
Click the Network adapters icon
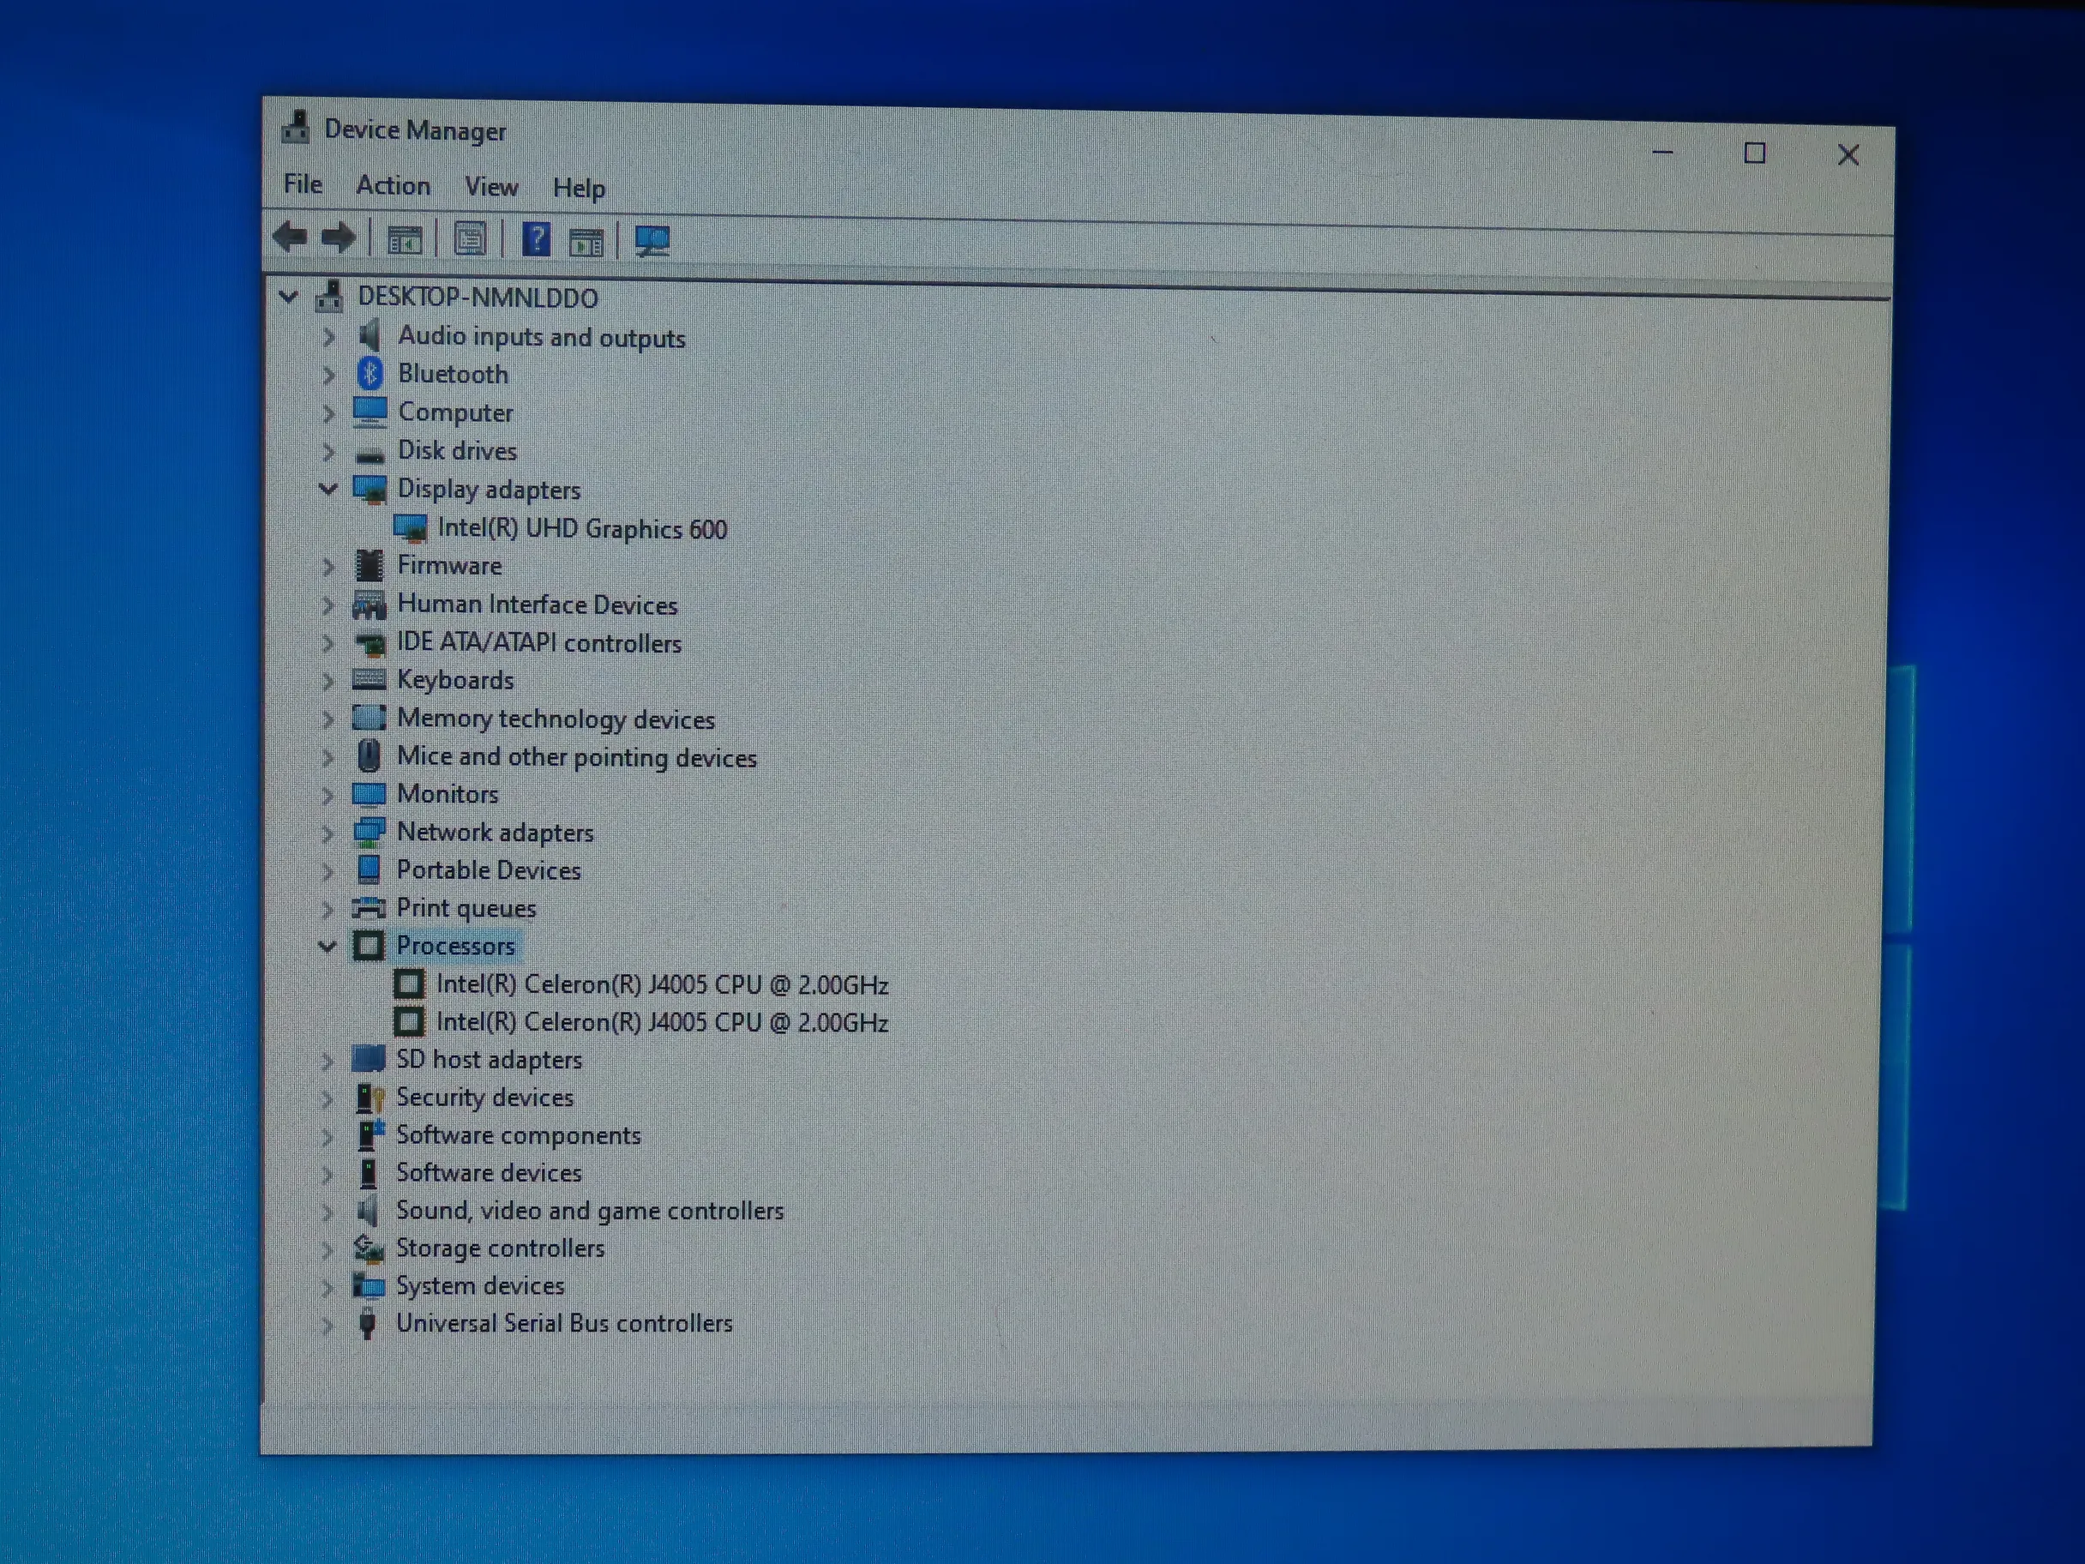[x=369, y=832]
